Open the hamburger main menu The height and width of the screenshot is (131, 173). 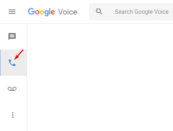(x=12, y=12)
